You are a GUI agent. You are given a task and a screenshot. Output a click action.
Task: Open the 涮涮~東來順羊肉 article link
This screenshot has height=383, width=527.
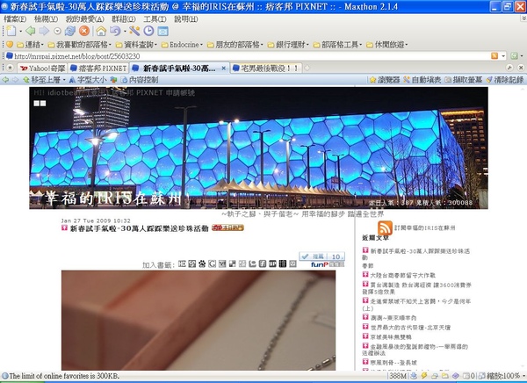tap(393, 318)
